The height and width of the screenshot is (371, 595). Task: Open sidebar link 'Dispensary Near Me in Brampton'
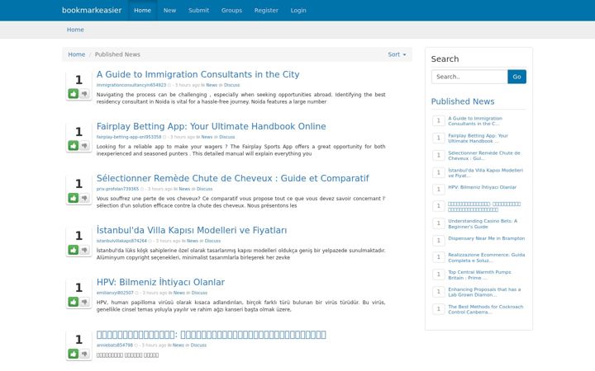point(486,238)
